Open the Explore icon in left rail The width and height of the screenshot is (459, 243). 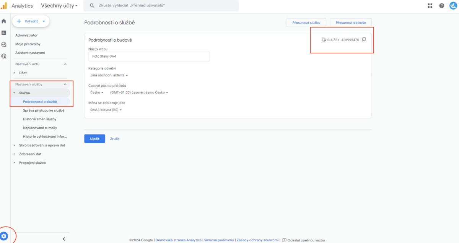tap(4, 44)
